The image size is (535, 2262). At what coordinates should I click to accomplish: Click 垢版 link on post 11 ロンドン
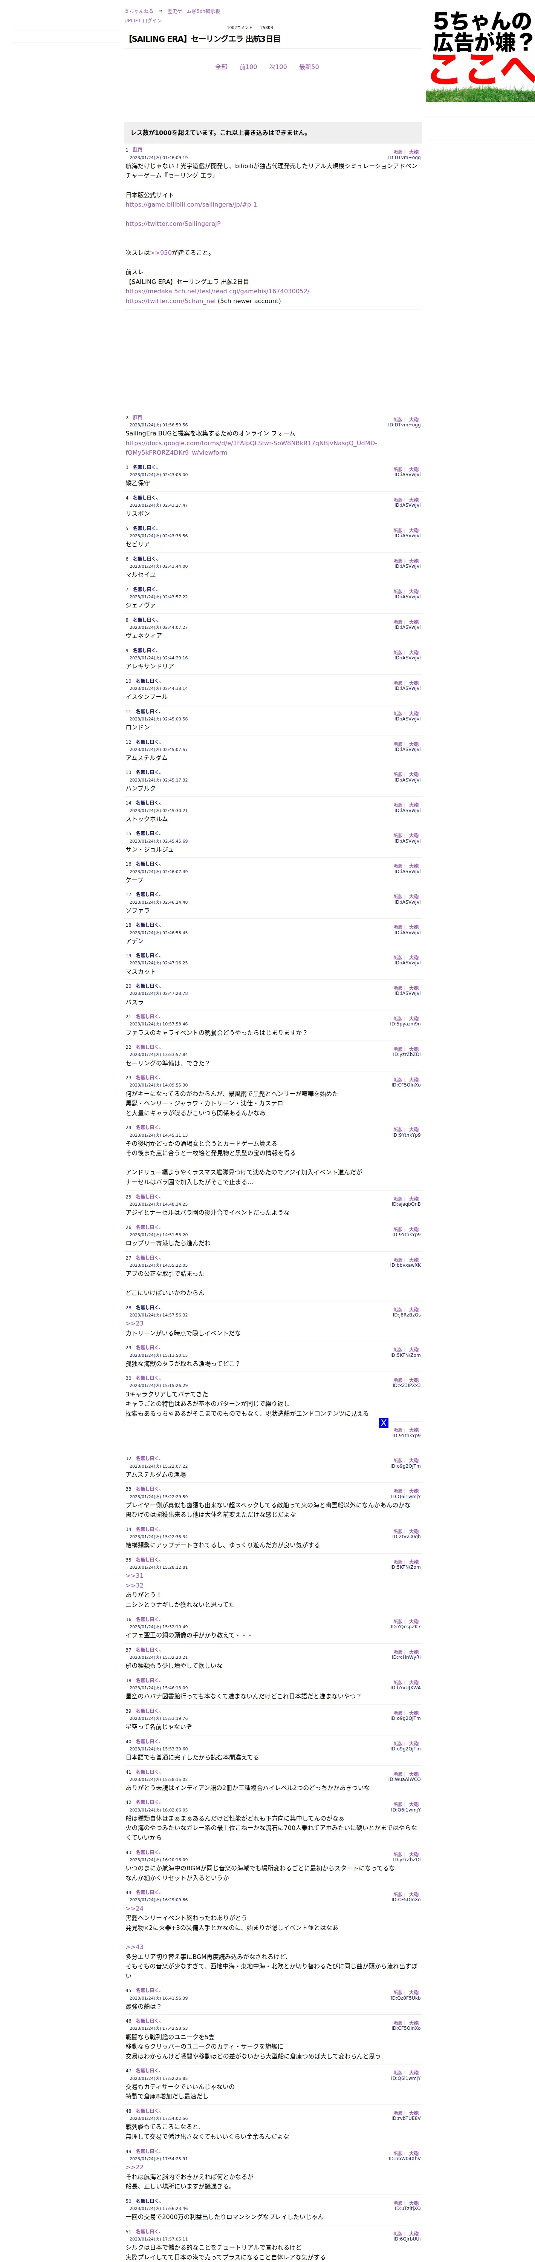(397, 714)
